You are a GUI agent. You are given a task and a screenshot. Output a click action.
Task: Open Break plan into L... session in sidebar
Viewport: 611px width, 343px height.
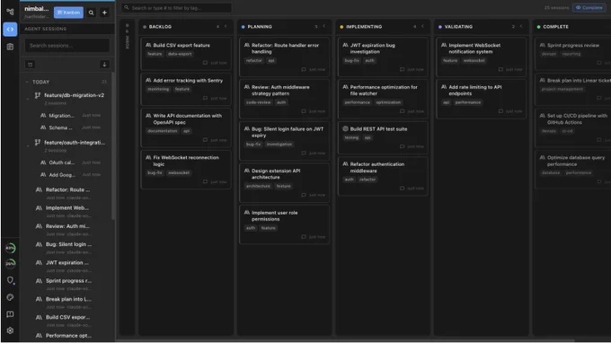click(x=68, y=303)
